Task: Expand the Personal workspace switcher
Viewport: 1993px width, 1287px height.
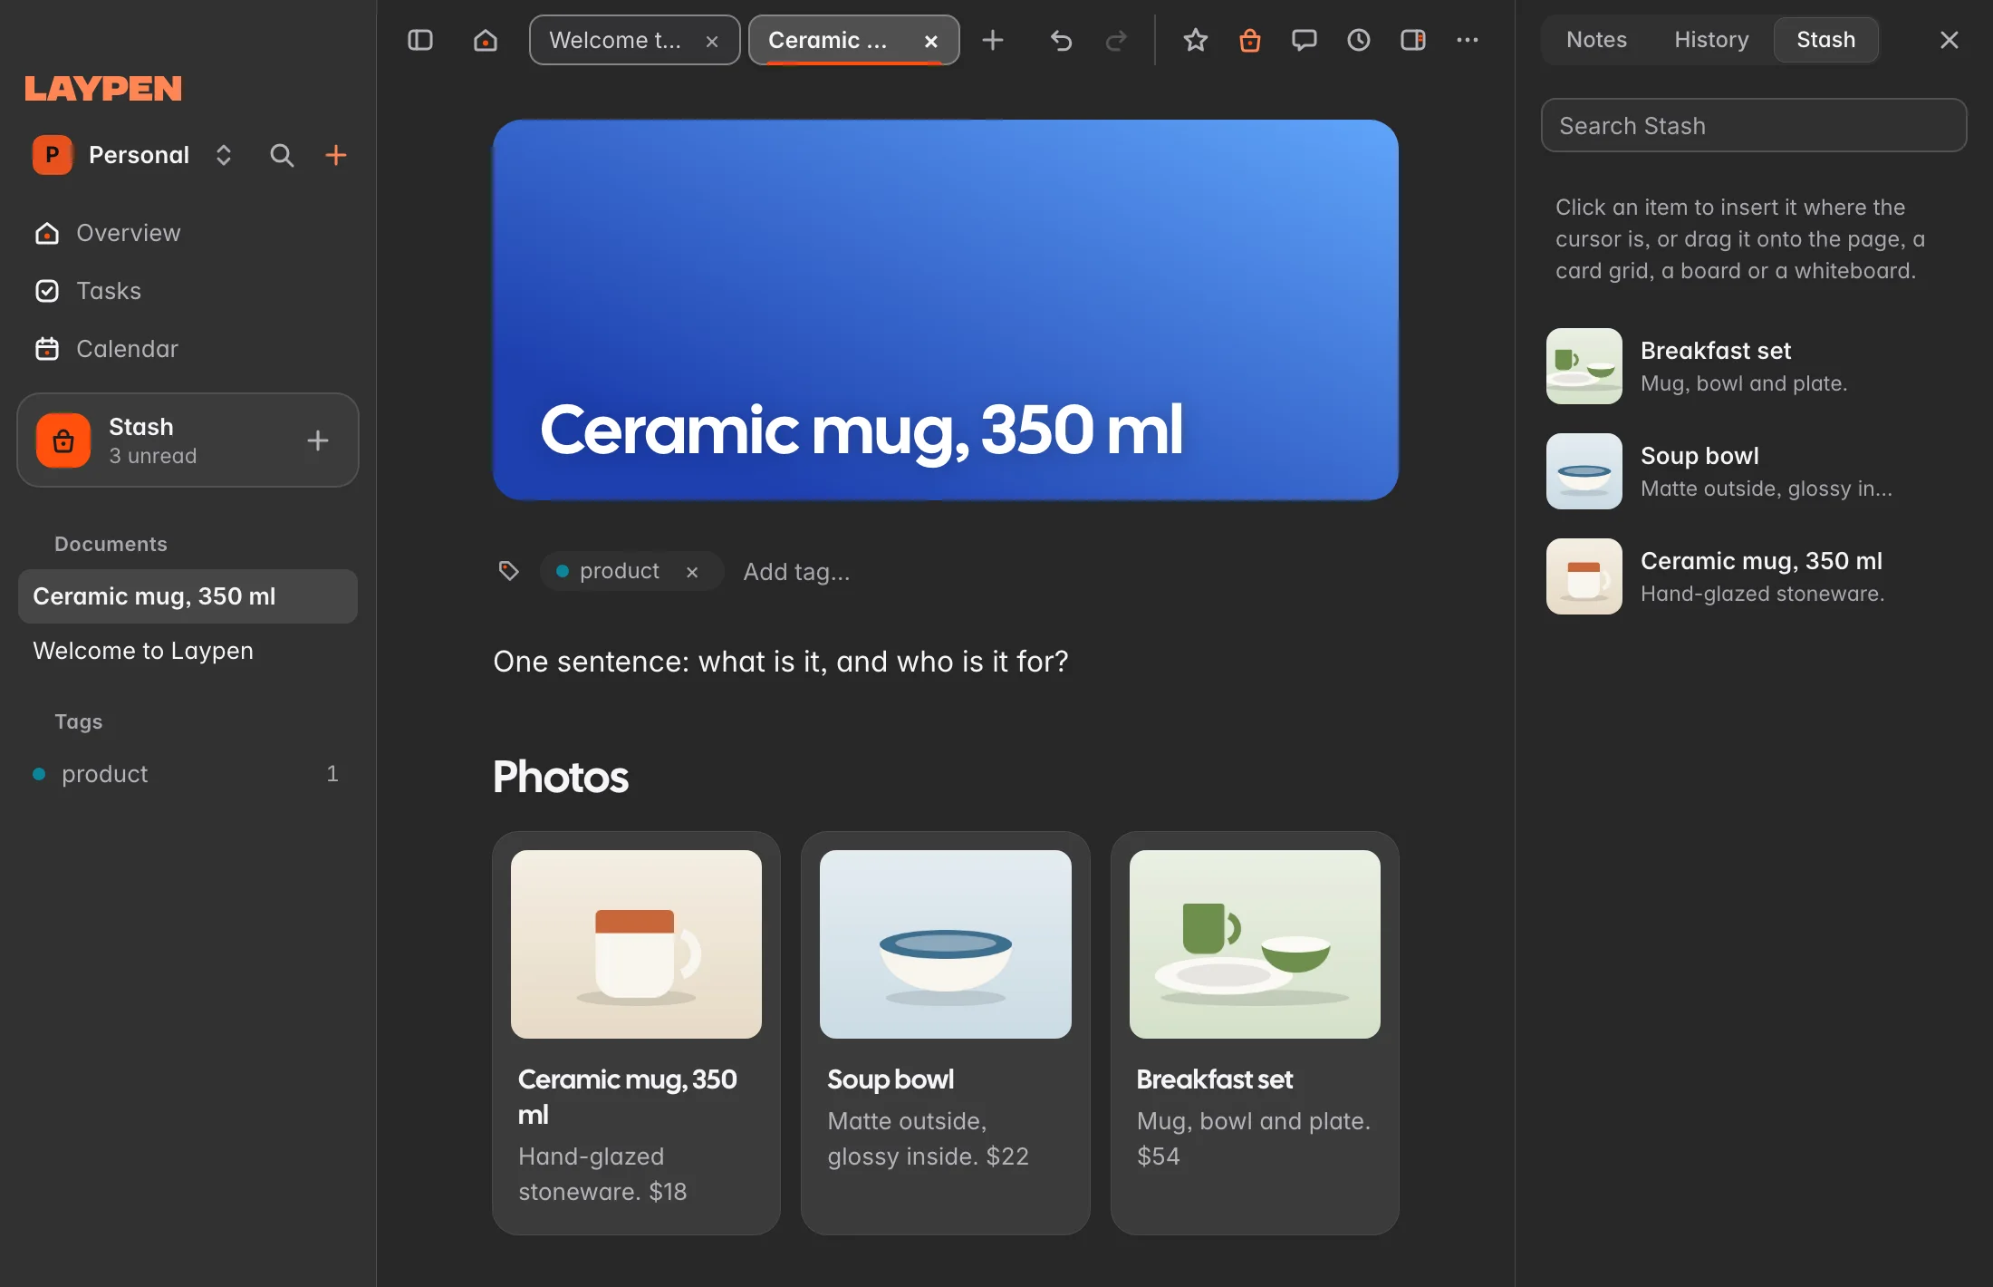Action: (x=224, y=155)
